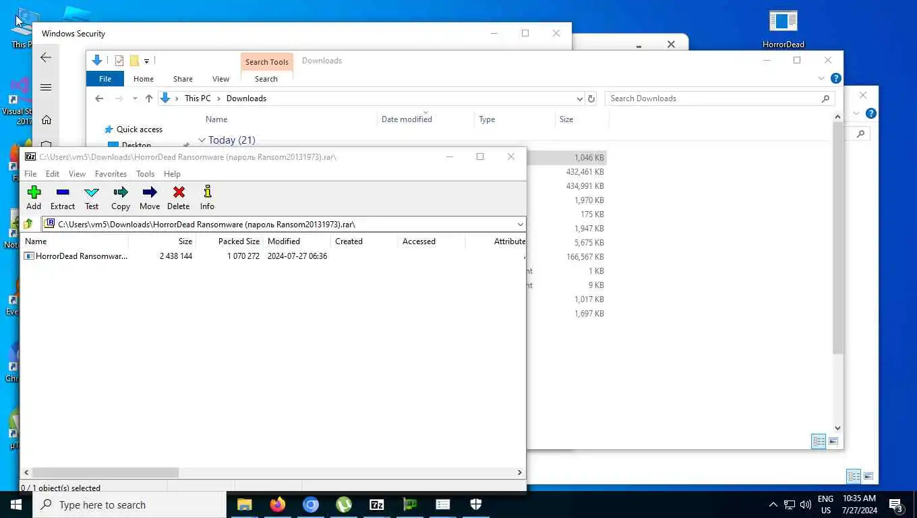Switch Explorer to large icons view
Image resolution: width=917 pixels, height=518 pixels.
[833, 442]
